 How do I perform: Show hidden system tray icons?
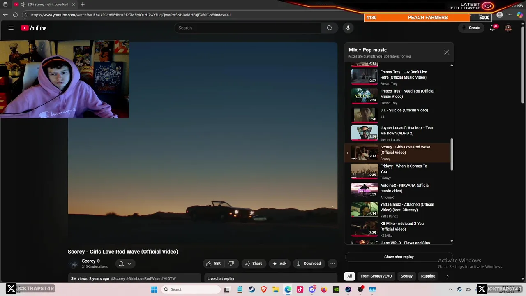point(450,289)
